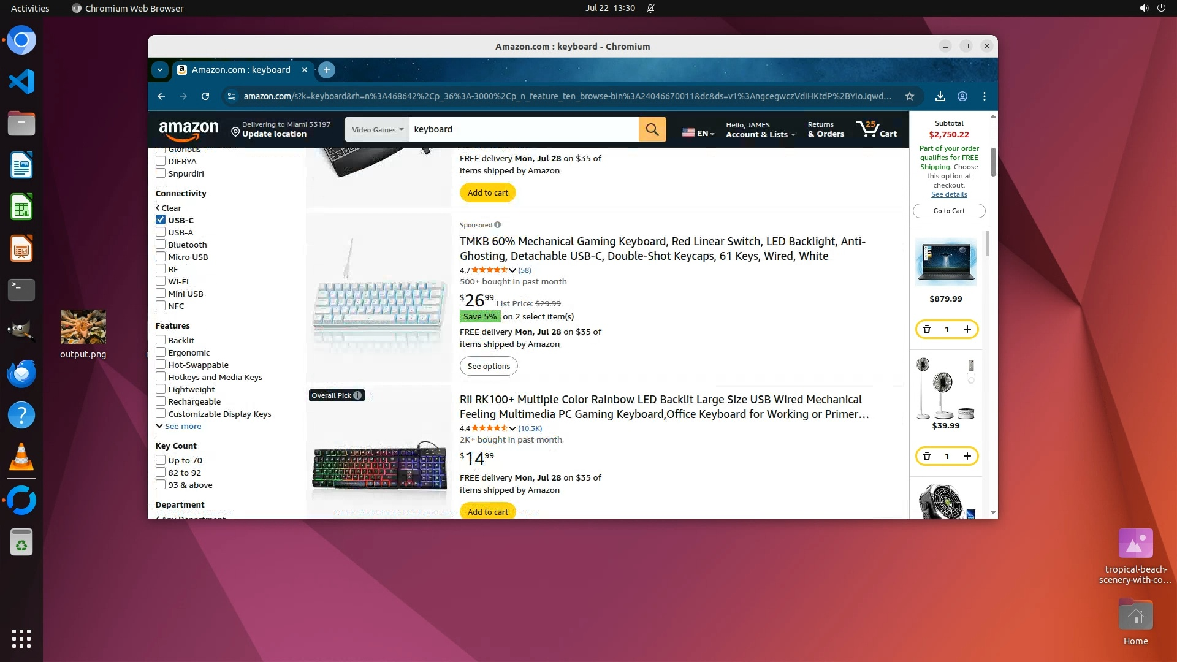Open the Video Games search category dropdown
Viewport: 1177px width, 662px height.
click(377, 129)
